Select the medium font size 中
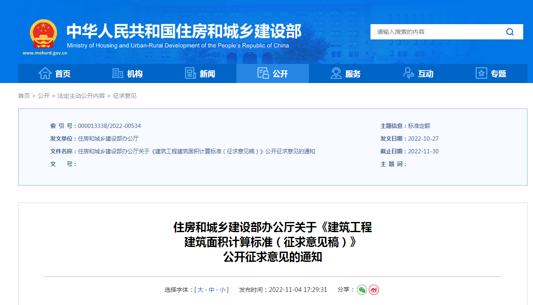This screenshot has width=533, height=305. (x=211, y=290)
